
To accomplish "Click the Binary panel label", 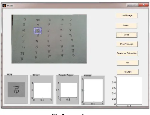I will [36, 75].
